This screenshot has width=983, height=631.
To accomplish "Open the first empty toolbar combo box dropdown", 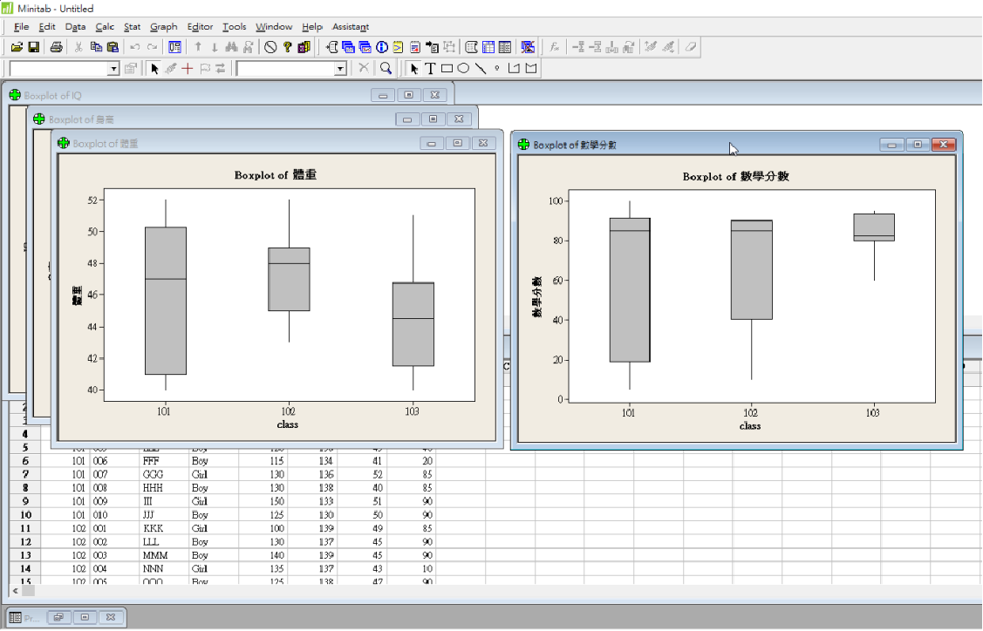I will point(113,68).
